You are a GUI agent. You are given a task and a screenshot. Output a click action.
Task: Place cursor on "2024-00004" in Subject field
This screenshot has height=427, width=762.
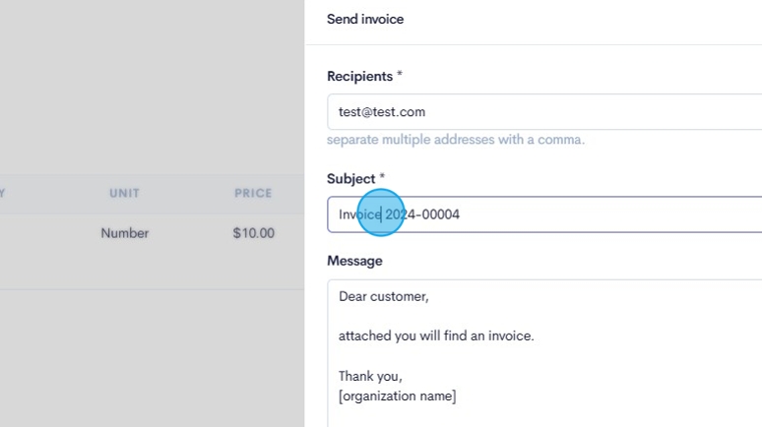point(423,214)
